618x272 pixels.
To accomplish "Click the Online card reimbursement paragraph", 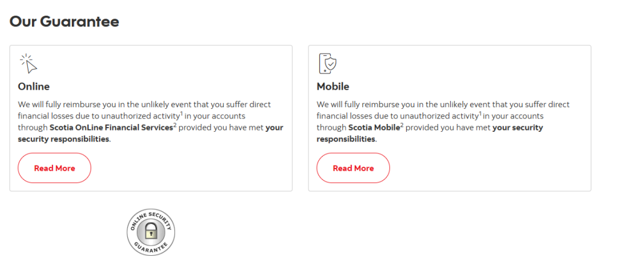I will pyautogui.click(x=150, y=122).
